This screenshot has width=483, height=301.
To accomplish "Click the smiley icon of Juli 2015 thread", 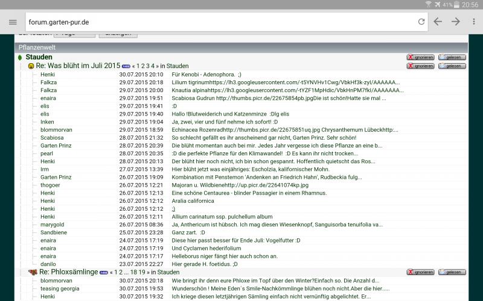I will (31, 66).
